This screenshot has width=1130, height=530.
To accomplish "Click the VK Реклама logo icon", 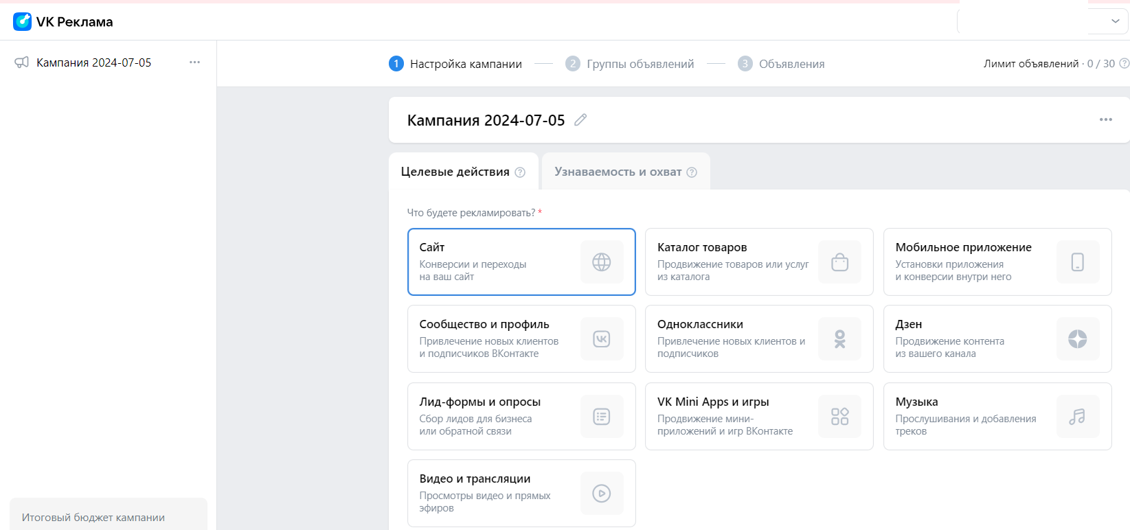I will (x=22, y=21).
